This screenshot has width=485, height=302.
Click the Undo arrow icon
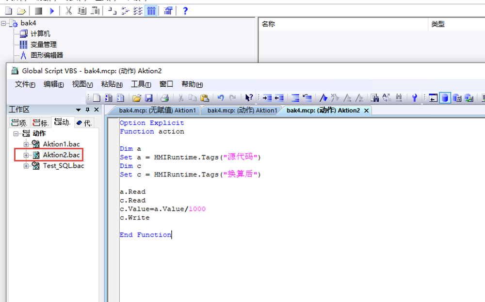point(221,98)
